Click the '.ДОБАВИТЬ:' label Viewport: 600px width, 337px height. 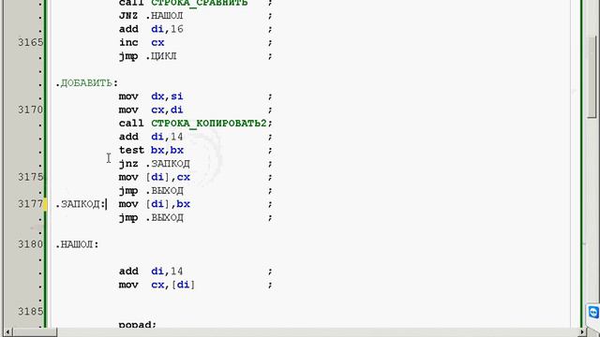pos(87,83)
